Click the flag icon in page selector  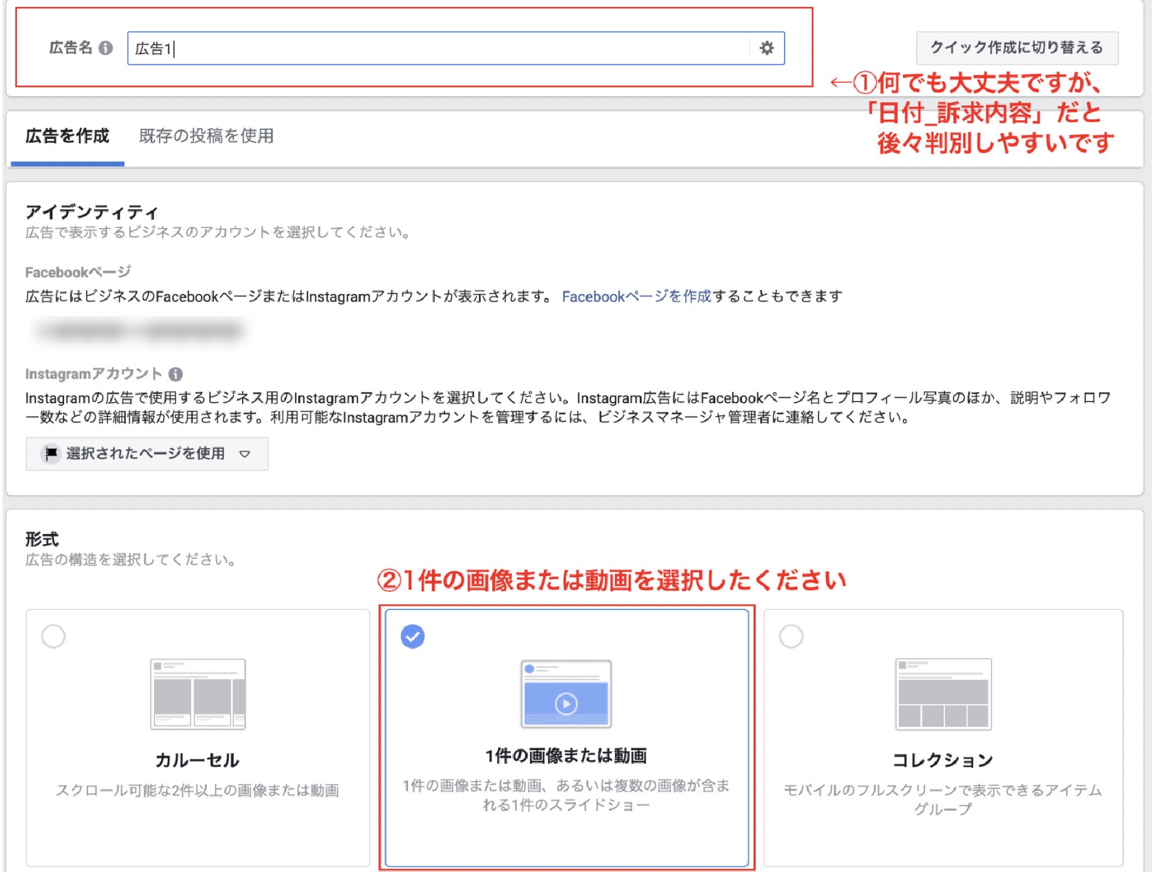point(51,453)
